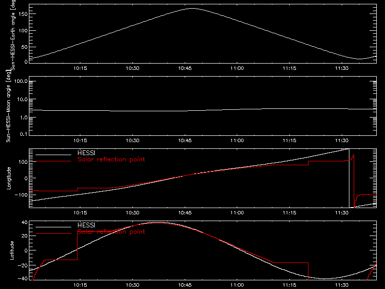
Task: Select the red Solar reflection point label in the Latitude plot
Action: click(111, 232)
